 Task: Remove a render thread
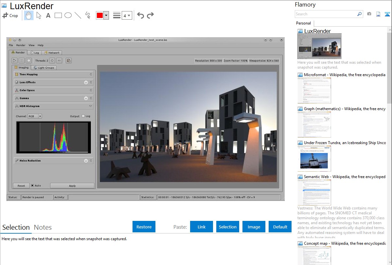[x=59, y=60]
